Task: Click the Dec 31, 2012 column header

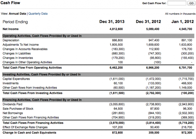Action: (148, 21)
